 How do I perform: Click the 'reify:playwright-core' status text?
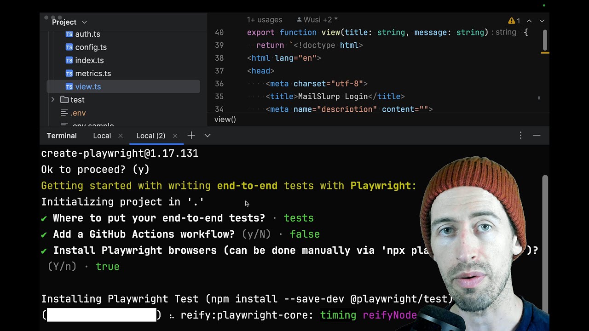click(247, 315)
